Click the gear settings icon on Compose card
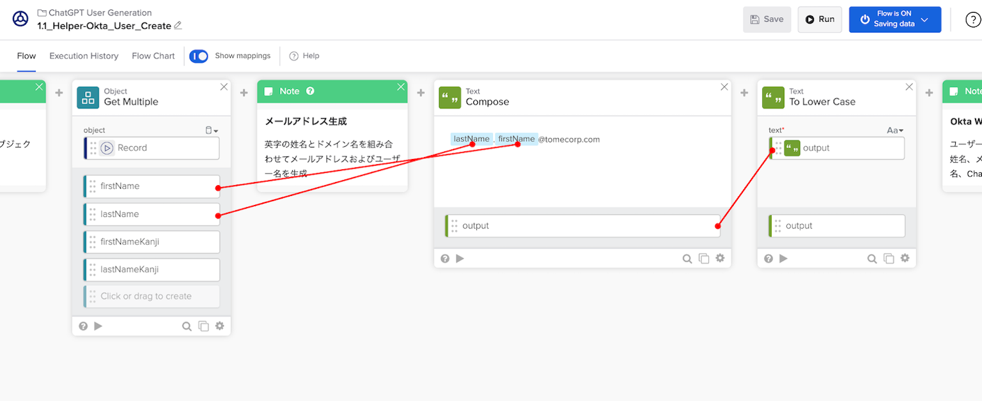This screenshot has width=982, height=401. click(720, 259)
